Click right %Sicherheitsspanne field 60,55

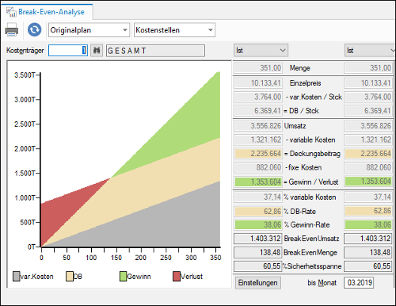[368, 266]
